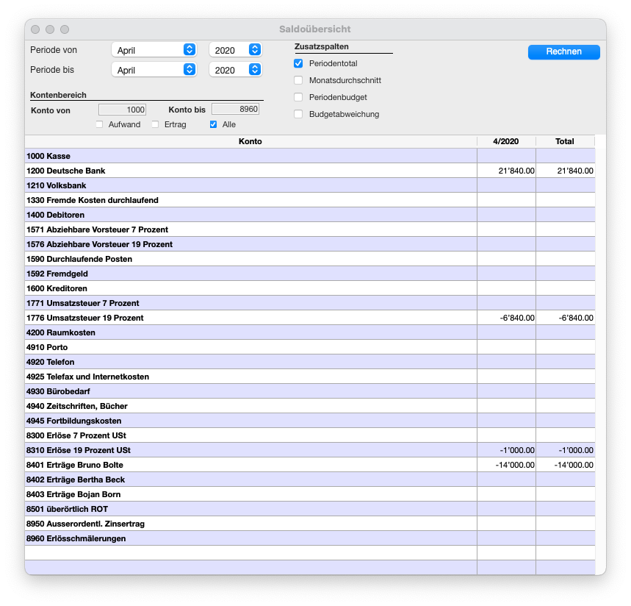Screen dimensions: 631x606
Task: Select row 1776 Umsatzsteuer 19 Prozent
Action: [310, 318]
